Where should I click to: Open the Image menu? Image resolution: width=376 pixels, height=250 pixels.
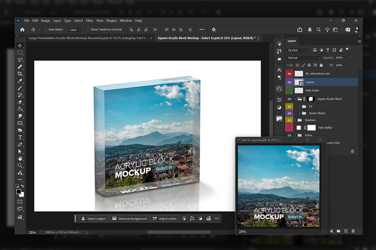[45, 21]
